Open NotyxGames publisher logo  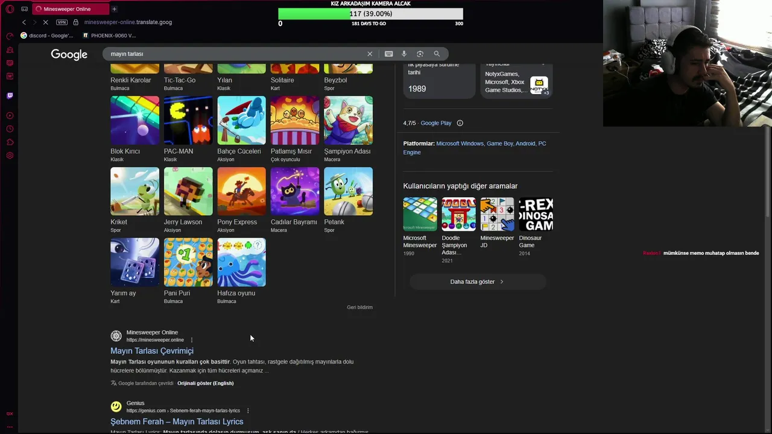[539, 85]
